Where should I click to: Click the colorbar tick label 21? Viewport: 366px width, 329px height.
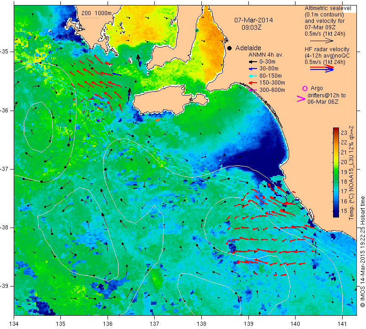pyautogui.click(x=344, y=153)
